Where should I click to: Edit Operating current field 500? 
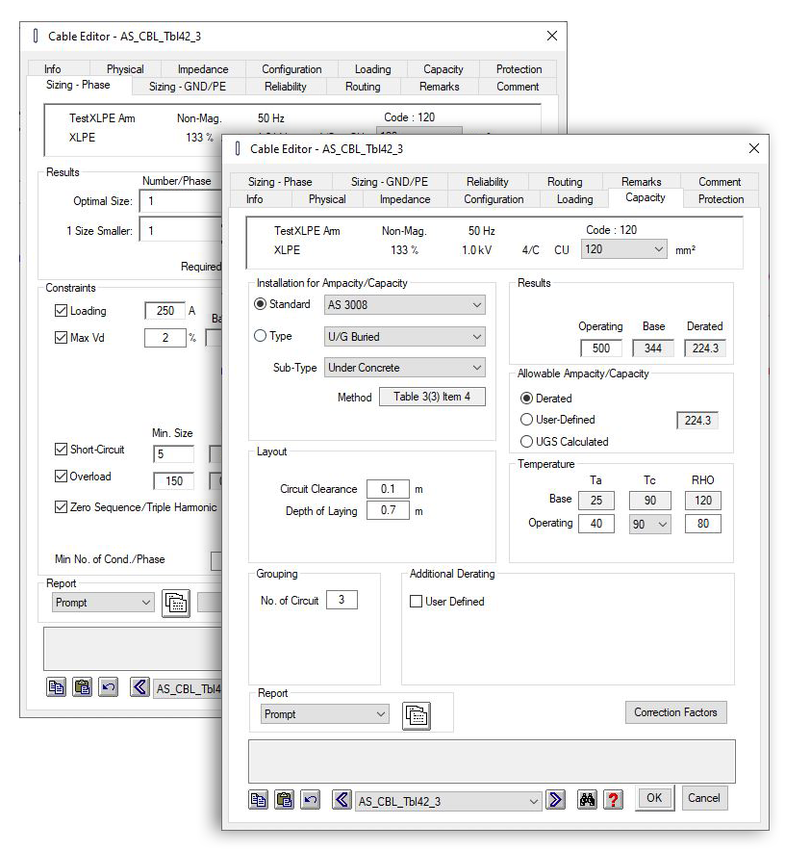click(x=601, y=348)
